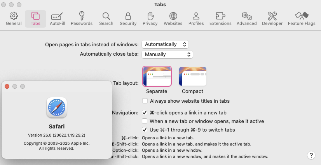This screenshot has height=165, width=321.
Task: Show the Websites settings pane
Action: point(173,19)
